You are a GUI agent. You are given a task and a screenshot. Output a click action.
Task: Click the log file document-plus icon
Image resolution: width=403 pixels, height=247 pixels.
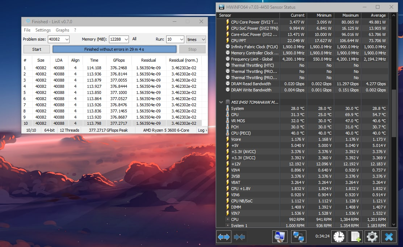[x=355, y=237]
